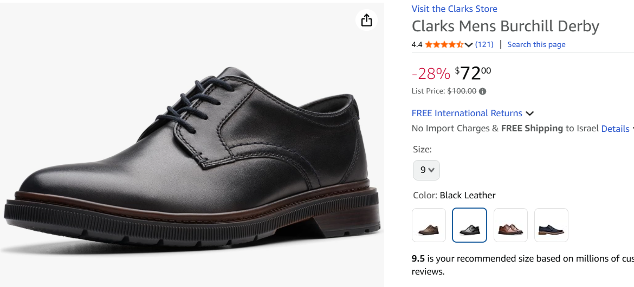
Task: Expand the FREE International Returns chevron
Action: pos(530,114)
